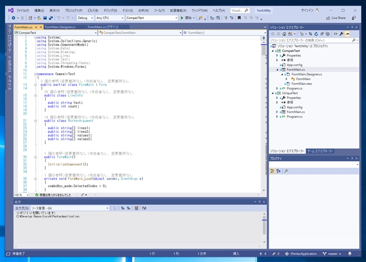Open the CompairText startup project dropdown
The width and height of the screenshot is (366, 262).
tap(152, 18)
